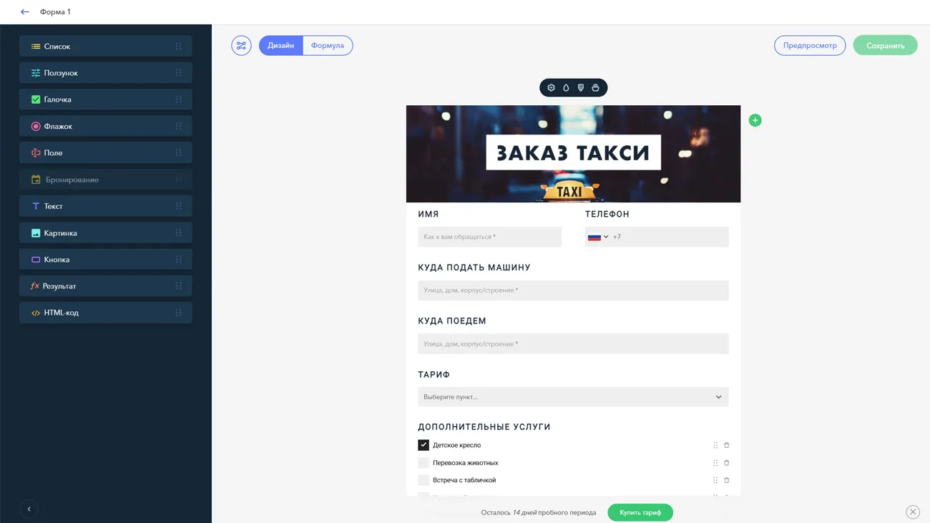The image size is (930, 523).
Task: Click the Куда подать машину address field
Action: (573, 290)
